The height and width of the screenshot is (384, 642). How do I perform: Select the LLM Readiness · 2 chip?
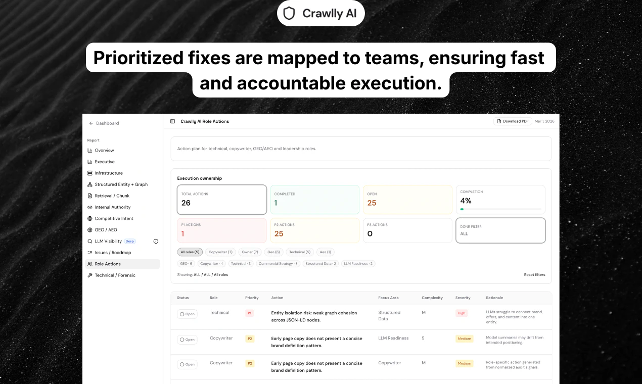tap(358, 264)
